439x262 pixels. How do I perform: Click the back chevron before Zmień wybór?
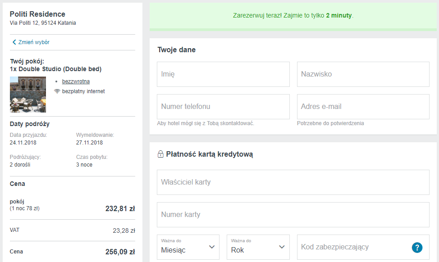tap(14, 42)
